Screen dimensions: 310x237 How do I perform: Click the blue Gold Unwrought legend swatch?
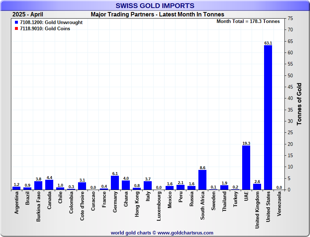point(16,23)
